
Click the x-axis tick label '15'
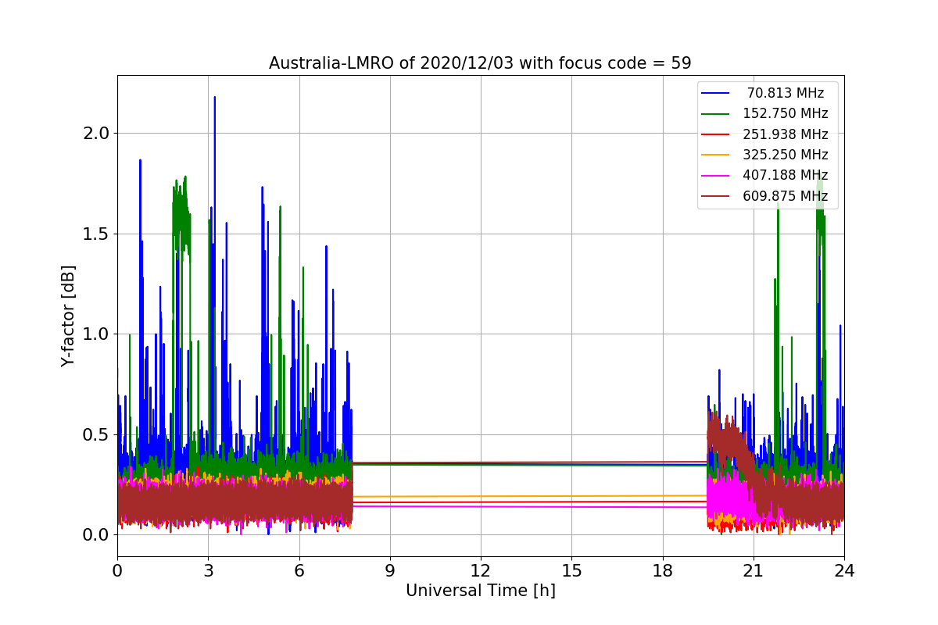[571, 570]
